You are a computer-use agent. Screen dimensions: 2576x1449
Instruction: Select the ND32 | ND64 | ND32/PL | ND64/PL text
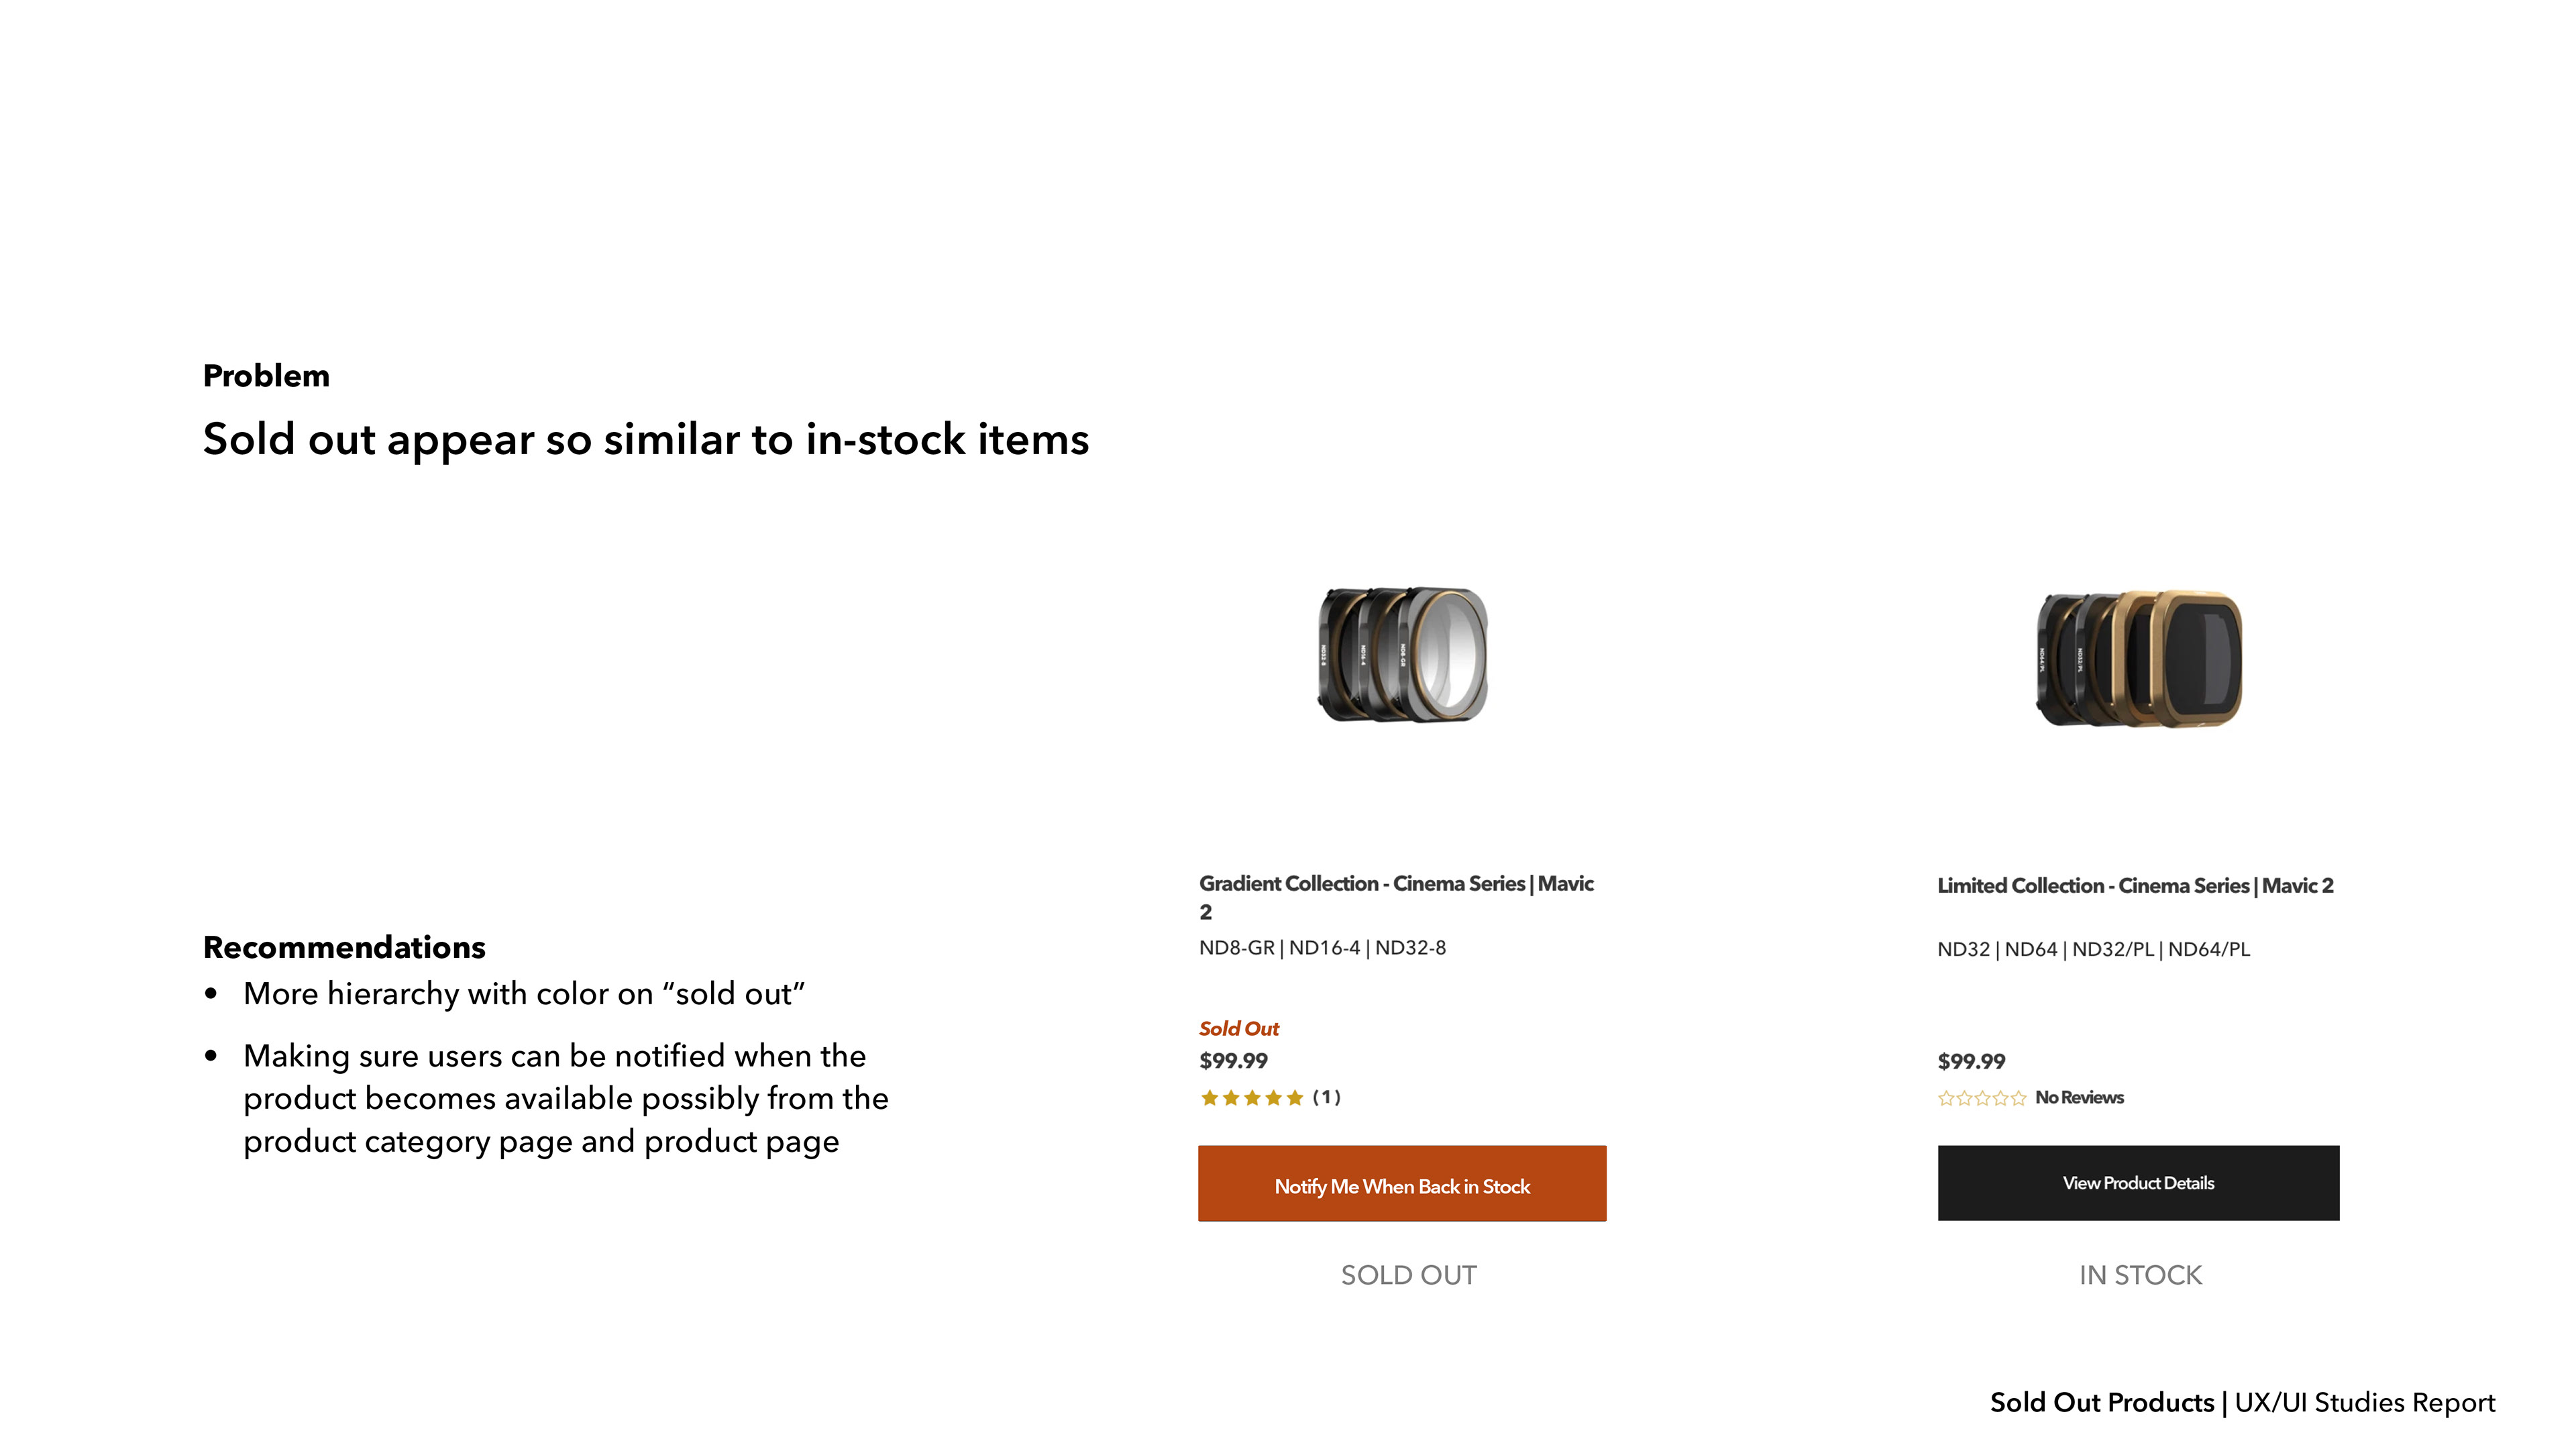pyautogui.click(x=2093, y=949)
